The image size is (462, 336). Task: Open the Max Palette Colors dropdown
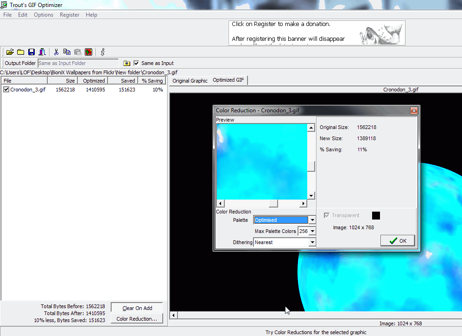pyautogui.click(x=312, y=231)
